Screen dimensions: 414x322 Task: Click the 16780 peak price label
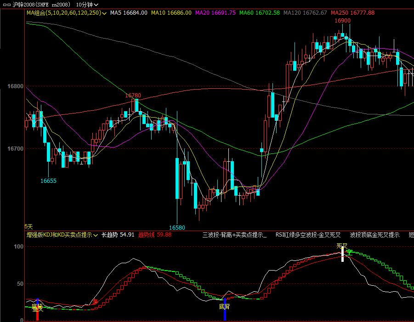click(133, 95)
